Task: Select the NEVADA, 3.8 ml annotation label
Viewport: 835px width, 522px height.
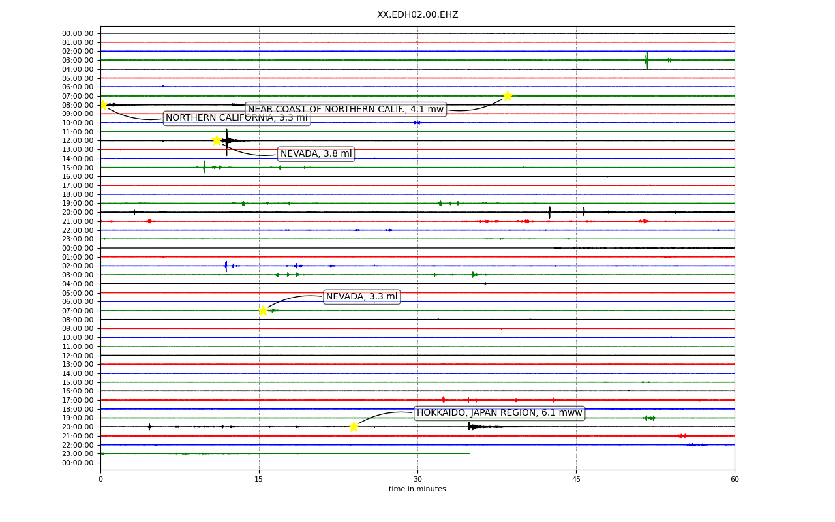Action: [x=316, y=154]
